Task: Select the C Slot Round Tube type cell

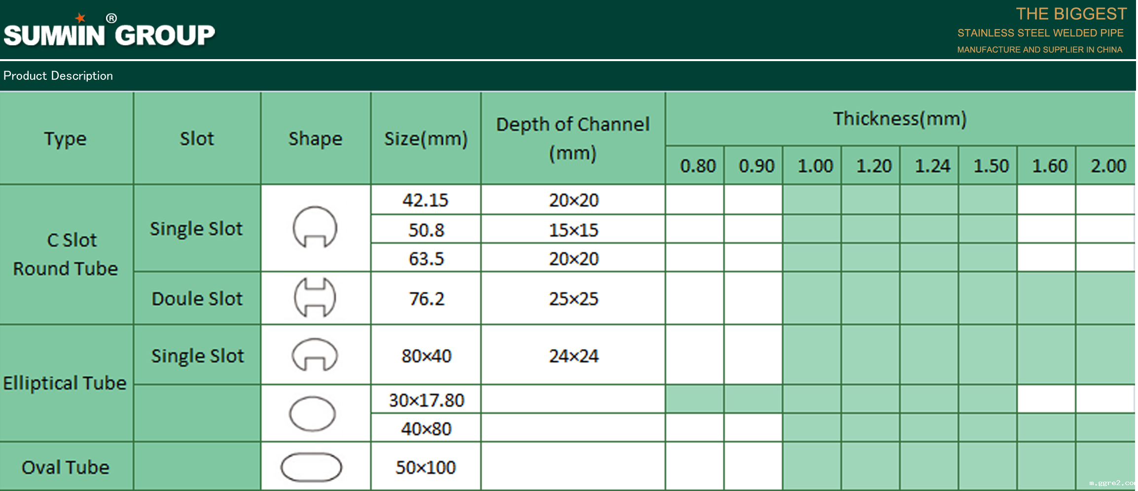Action: click(x=66, y=254)
